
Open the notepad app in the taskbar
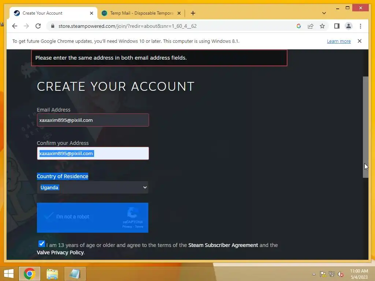[75, 274]
